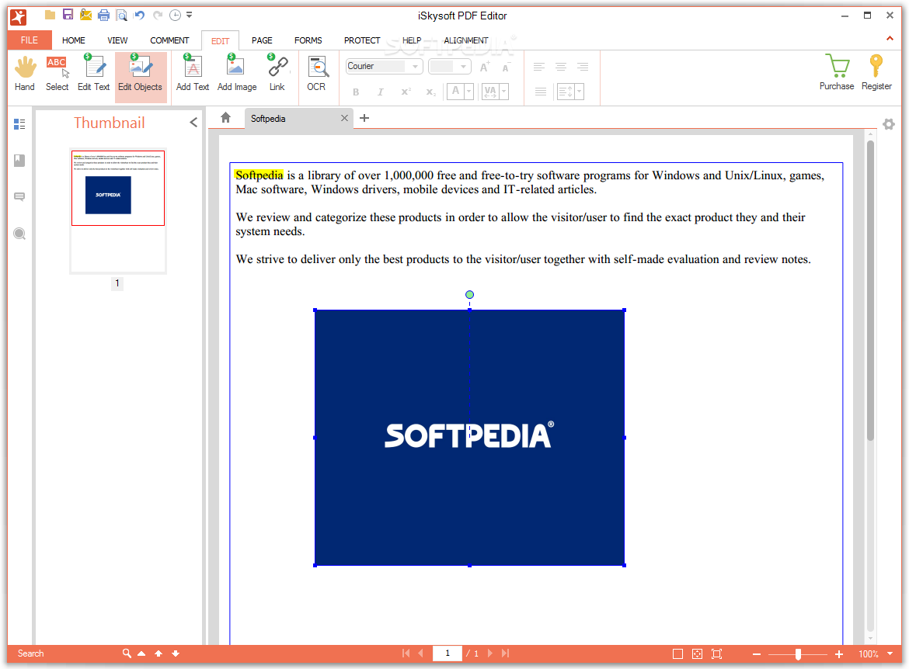Choose the Select text tool
Image resolution: width=909 pixels, height=669 pixels.
57,75
